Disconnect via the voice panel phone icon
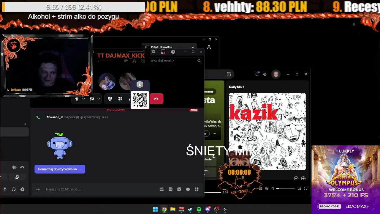The width and height of the screenshot is (380, 214). click(22, 167)
